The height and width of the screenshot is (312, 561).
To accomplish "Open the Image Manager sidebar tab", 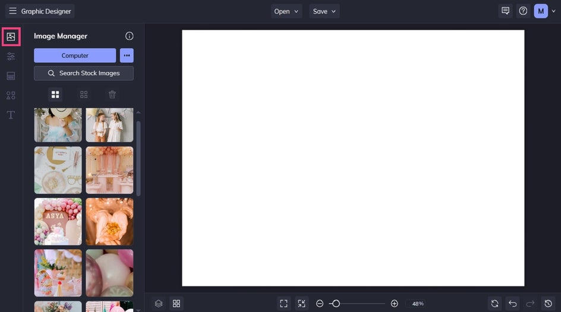I will [11, 37].
